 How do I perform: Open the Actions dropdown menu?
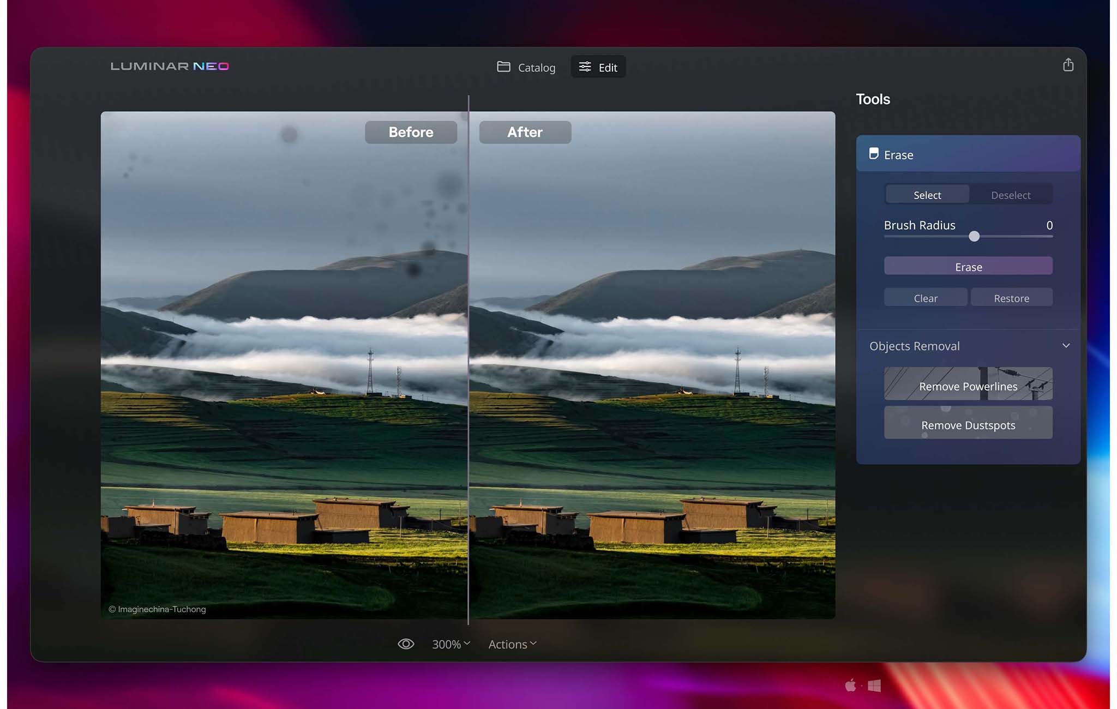(512, 644)
